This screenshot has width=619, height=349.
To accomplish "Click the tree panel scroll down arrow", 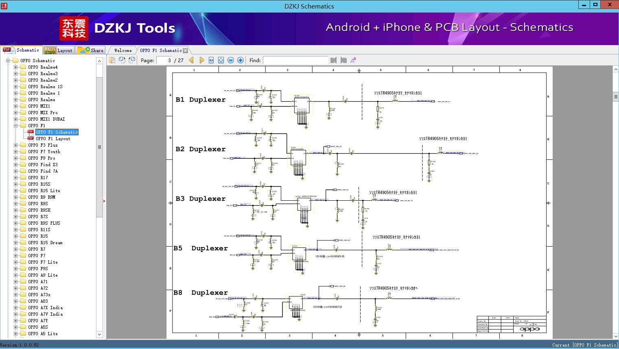I will 99,334.
